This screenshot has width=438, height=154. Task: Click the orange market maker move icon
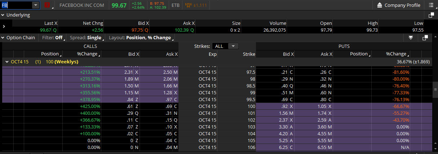[x=188, y=5]
